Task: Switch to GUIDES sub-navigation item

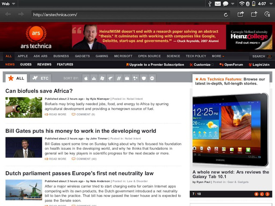Action: click(26, 64)
